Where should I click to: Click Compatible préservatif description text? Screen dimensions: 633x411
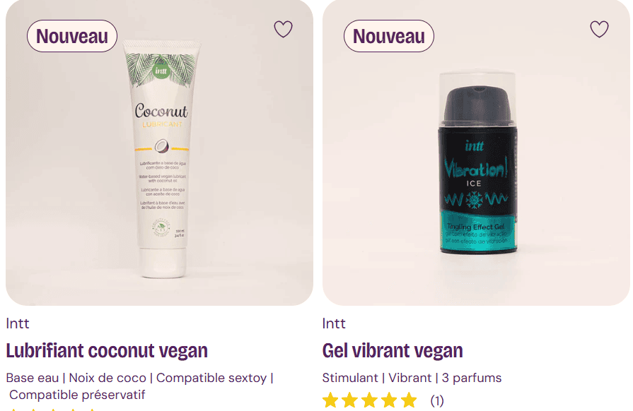(x=77, y=395)
